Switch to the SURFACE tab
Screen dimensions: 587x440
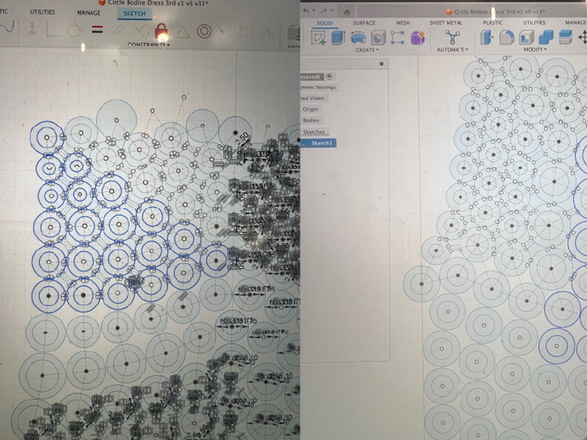coord(364,23)
